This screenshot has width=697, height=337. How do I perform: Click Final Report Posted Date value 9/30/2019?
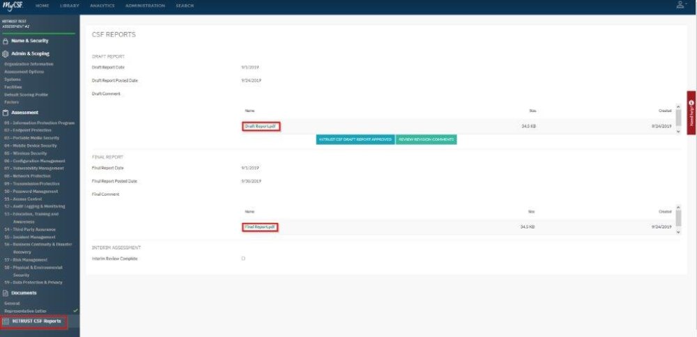point(251,181)
